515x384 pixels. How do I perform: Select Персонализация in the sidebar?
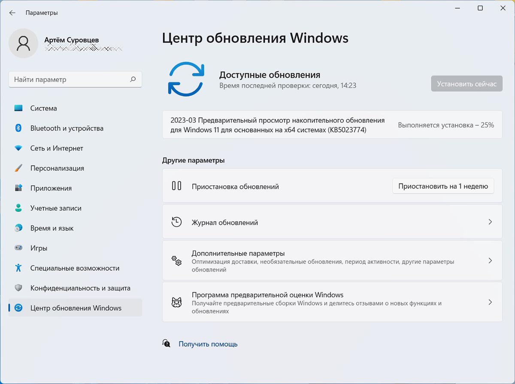(75, 168)
